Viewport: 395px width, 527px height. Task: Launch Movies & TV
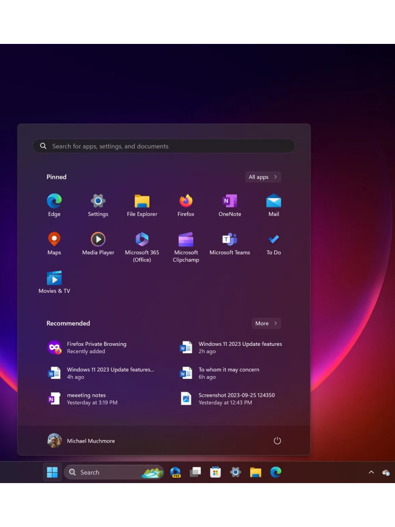pyautogui.click(x=54, y=282)
